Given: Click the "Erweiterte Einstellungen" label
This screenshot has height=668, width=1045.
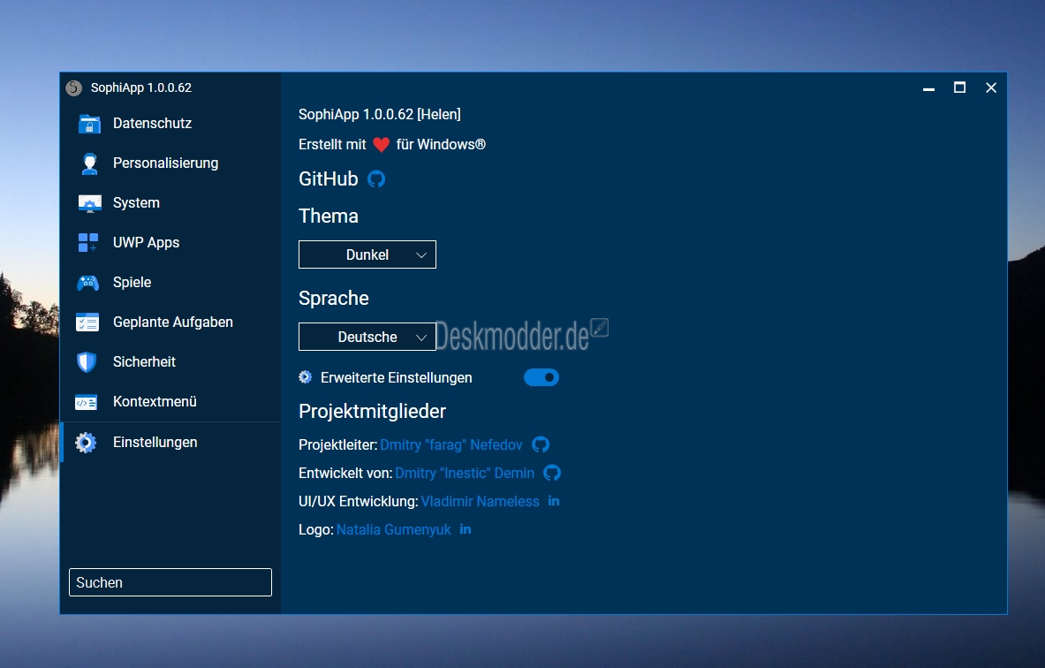Looking at the screenshot, I should coord(396,378).
